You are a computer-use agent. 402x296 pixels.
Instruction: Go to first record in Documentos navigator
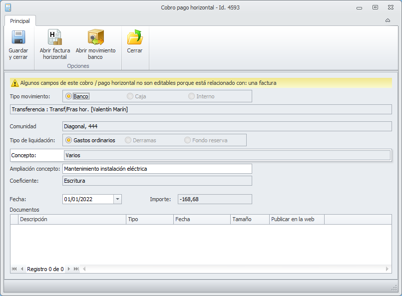(x=14, y=269)
